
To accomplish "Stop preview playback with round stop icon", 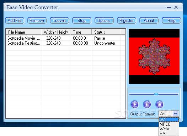I will coord(160,104).
